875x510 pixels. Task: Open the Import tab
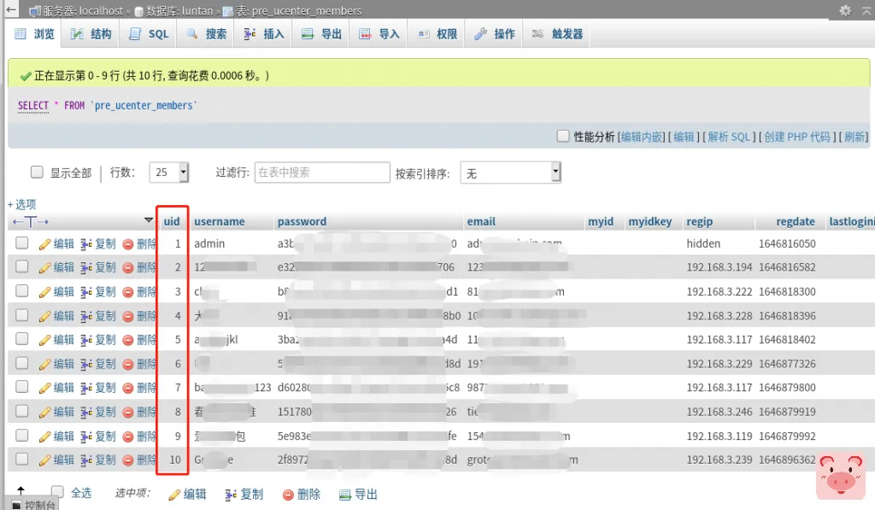point(379,34)
